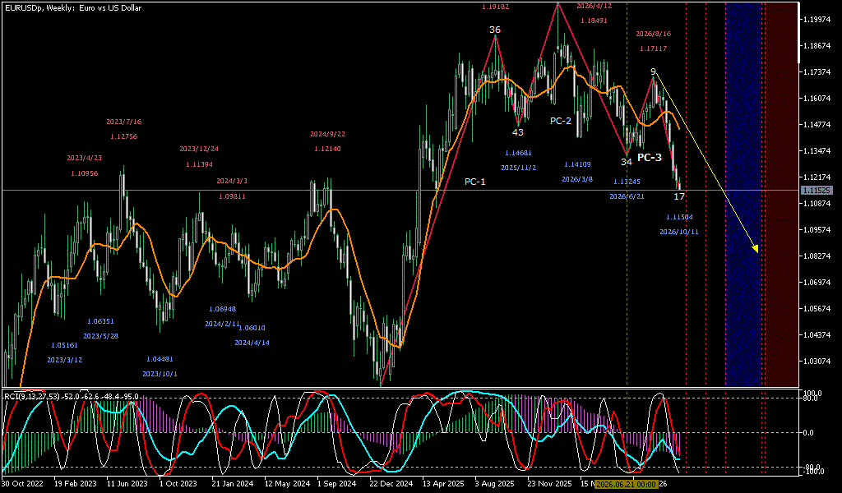This screenshot has width=842, height=493.
Task: Click the low price label 1.06351
Action: tap(100, 321)
